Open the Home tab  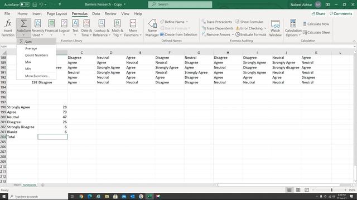[22, 13]
